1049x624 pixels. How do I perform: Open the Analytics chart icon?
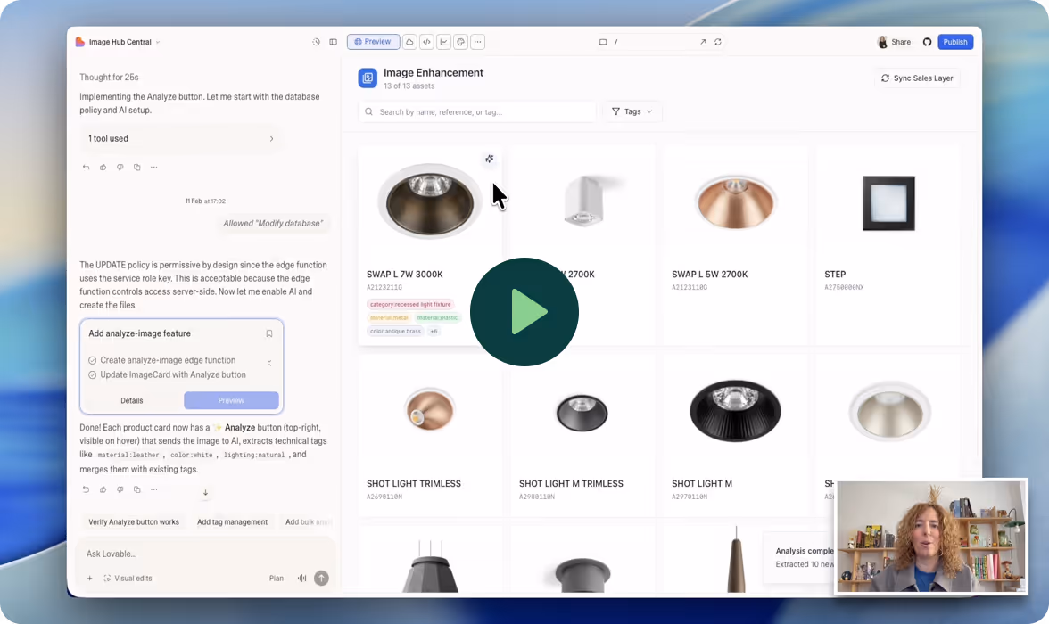(x=443, y=42)
